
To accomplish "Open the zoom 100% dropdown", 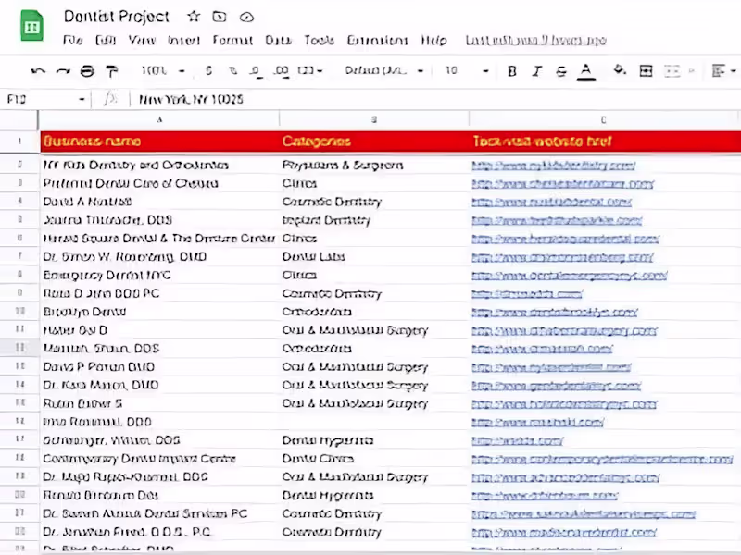I will (163, 71).
